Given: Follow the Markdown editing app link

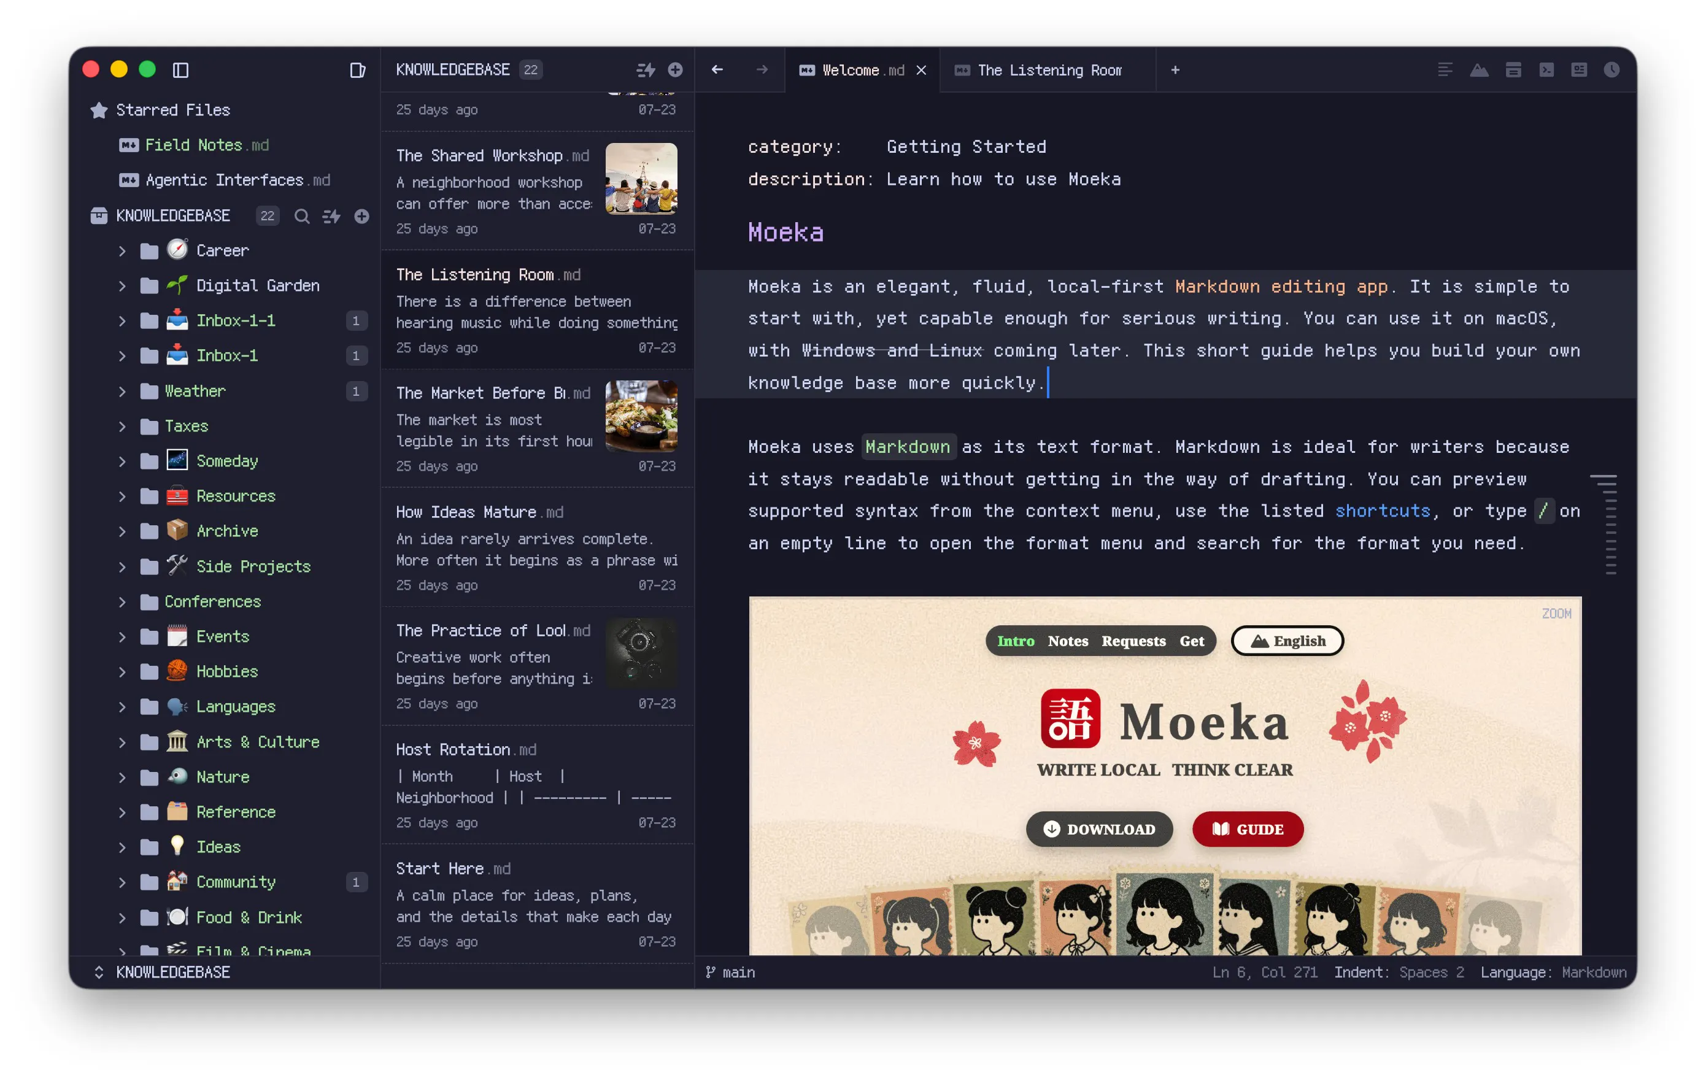Looking at the screenshot, I should click(x=1281, y=287).
